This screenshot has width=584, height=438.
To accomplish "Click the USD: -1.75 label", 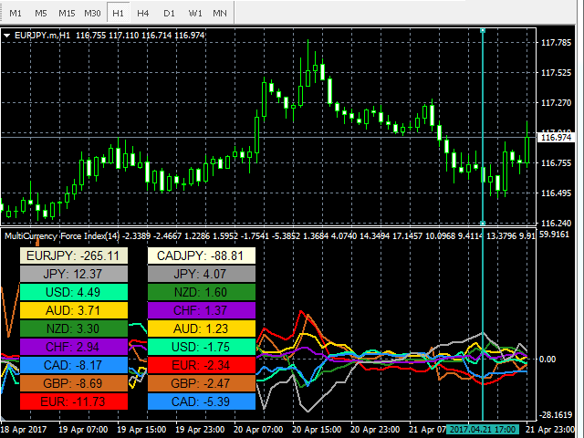I will tap(202, 347).
